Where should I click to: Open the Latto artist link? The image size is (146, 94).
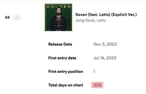click(101, 20)
